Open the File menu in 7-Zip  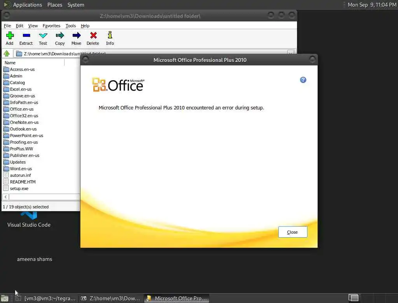(x=7, y=26)
